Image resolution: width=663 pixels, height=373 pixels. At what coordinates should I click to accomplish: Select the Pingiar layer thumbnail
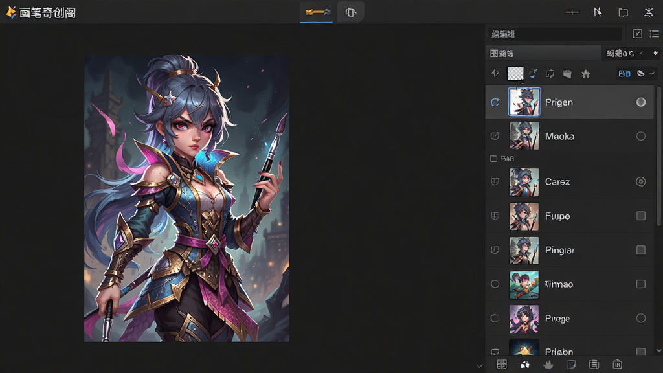(524, 251)
